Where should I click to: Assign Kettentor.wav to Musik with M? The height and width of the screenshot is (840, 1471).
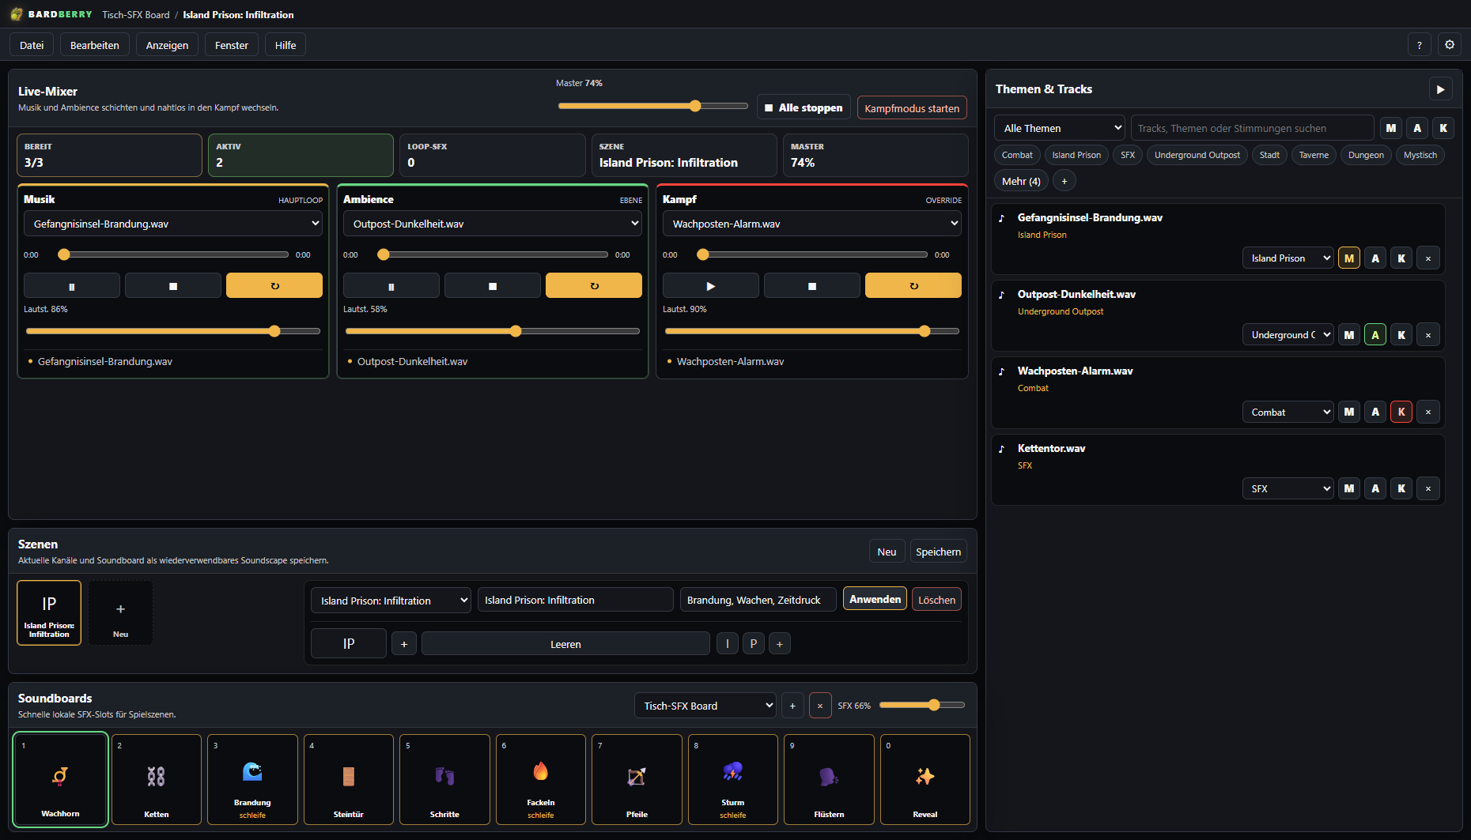pyautogui.click(x=1349, y=489)
